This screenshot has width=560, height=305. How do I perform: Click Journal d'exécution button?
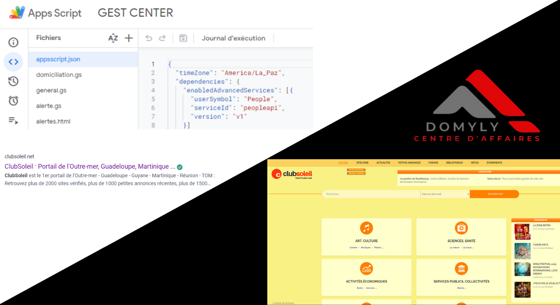[x=233, y=38]
